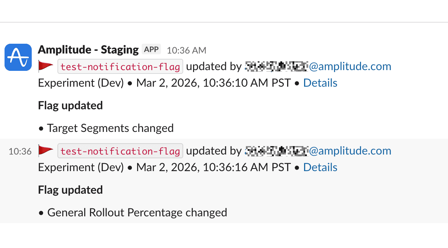Click the blurred username in second message

pyautogui.click(x=277, y=151)
